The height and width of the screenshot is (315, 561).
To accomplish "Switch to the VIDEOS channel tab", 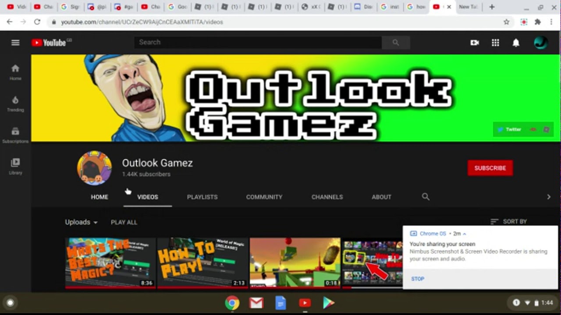I will coord(148,197).
